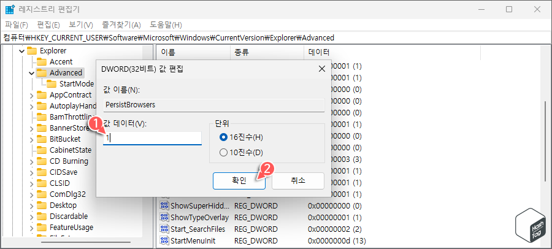Click REG_DWORD type of StartMenuInit row
552x249 pixels.
(x=256, y=241)
